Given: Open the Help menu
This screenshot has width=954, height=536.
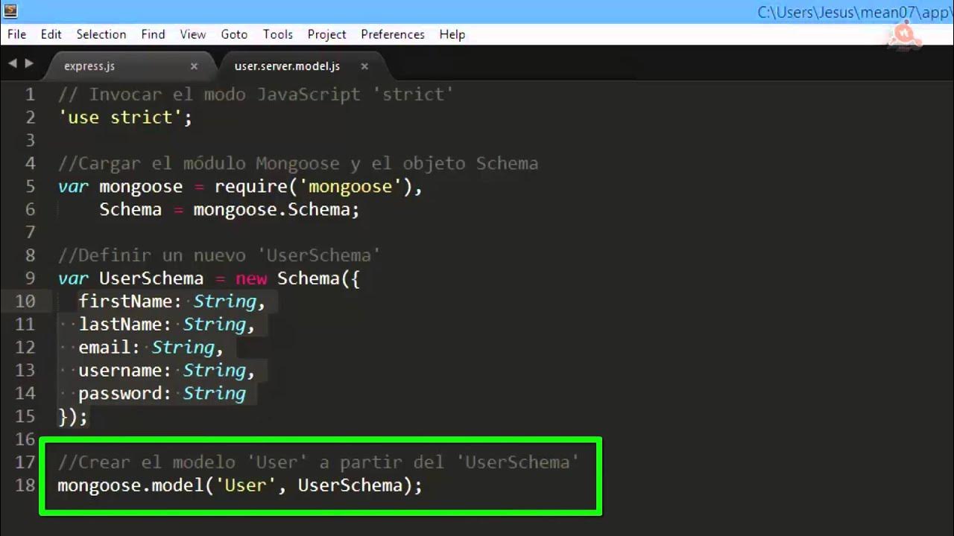Looking at the screenshot, I should 452,34.
